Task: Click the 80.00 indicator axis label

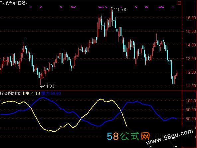Action: 191,110
